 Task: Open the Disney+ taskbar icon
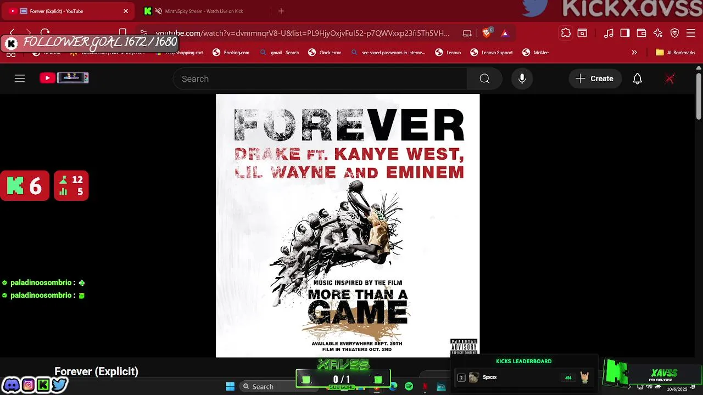point(441,386)
